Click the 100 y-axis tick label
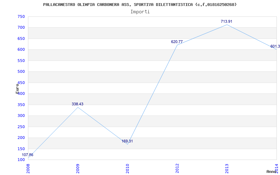 (x=21, y=160)
